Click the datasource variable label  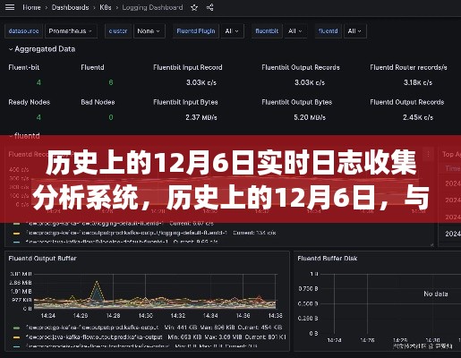(x=23, y=31)
